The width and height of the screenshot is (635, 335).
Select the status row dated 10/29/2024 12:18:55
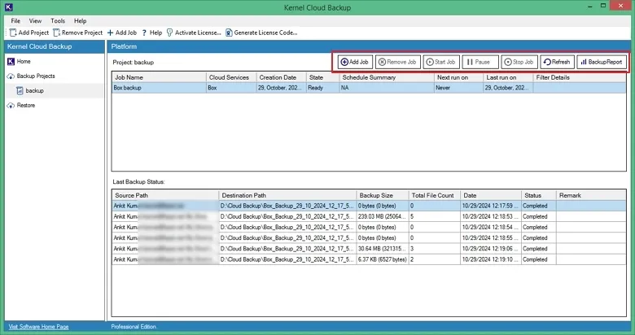pyautogui.click(x=369, y=238)
